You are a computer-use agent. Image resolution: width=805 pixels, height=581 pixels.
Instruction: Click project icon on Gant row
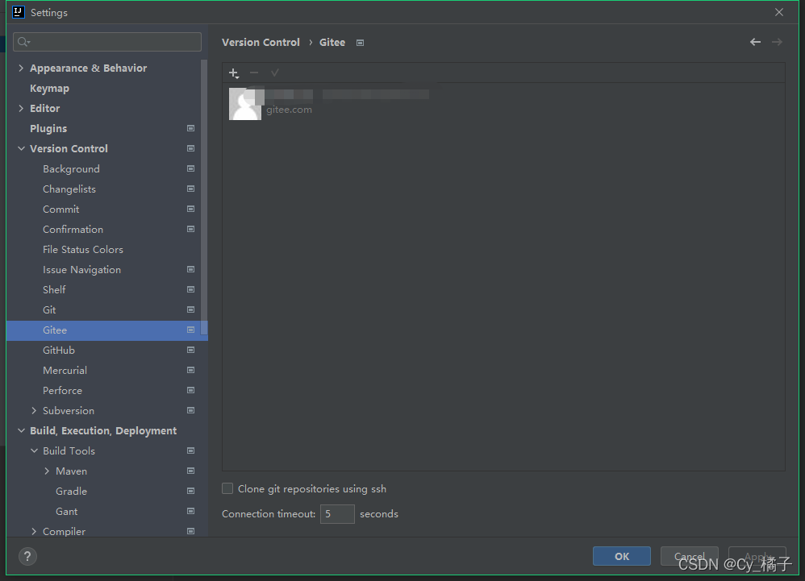pos(190,511)
